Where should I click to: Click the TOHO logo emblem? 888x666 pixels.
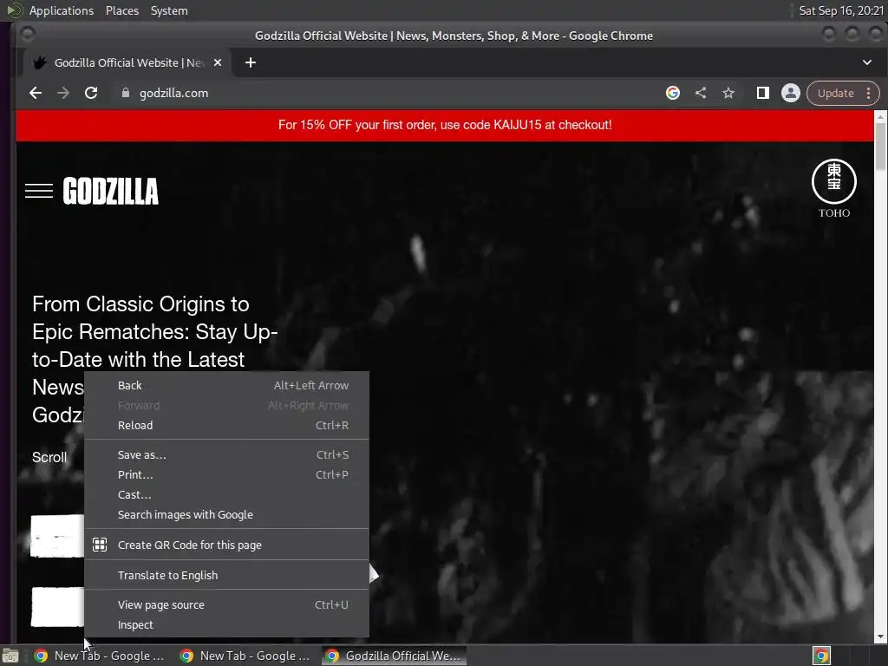(x=833, y=188)
